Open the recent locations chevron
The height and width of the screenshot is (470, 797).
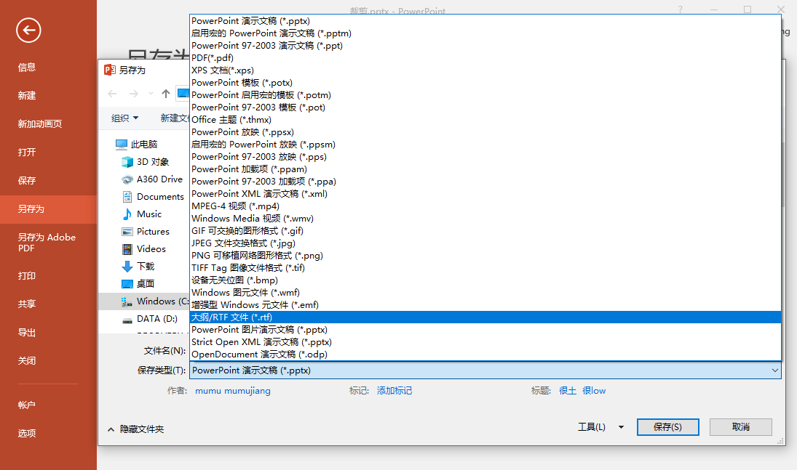(x=151, y=94)
